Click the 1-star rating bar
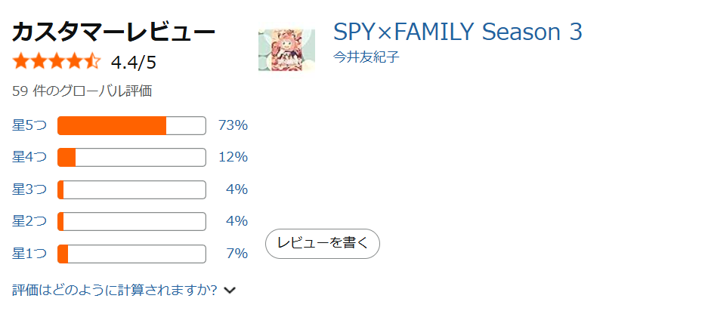 click(x=131, y=254)
